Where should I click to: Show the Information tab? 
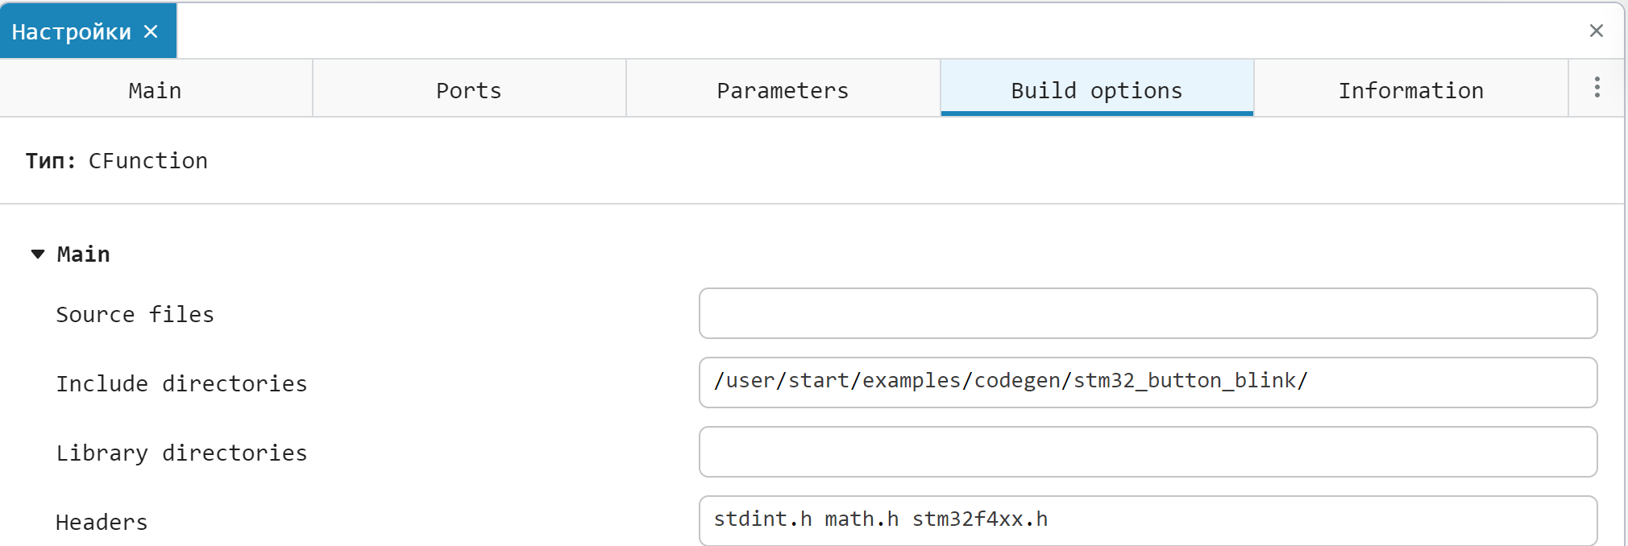pos(1410,90)
